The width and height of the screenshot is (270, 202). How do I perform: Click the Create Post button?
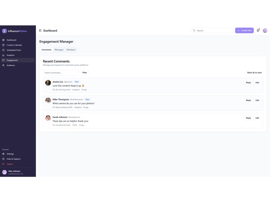(x=244, y=30)
